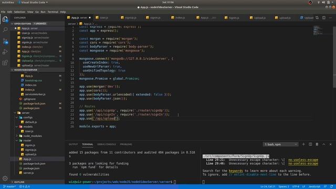
Task: Click the master branch indicator
Action: click(9, 187)
